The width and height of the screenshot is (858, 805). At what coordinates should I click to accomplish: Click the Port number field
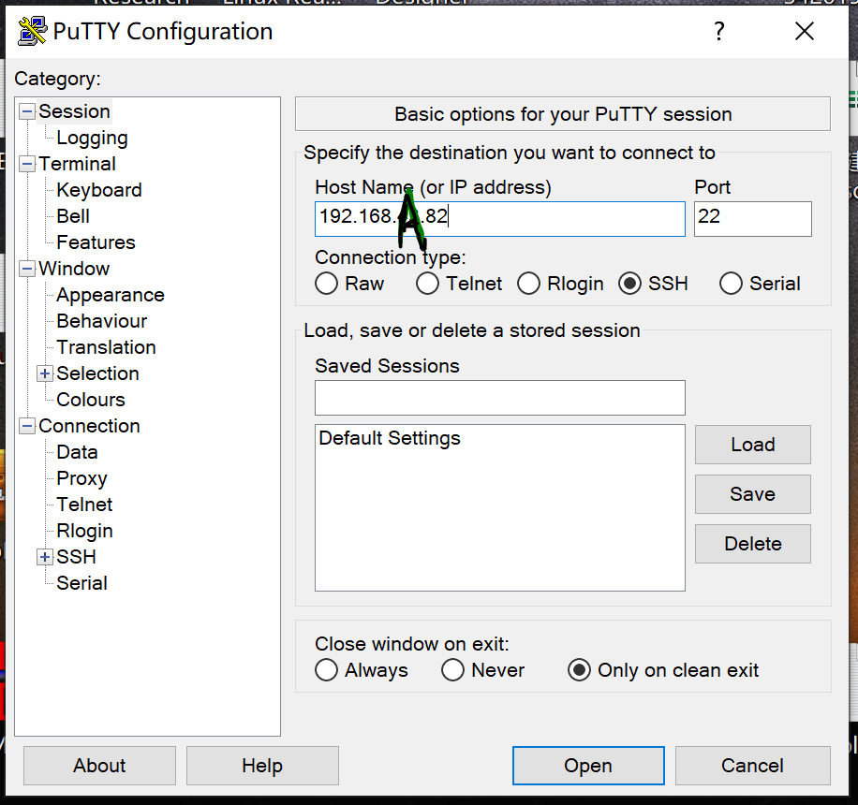tap(753, 219)
